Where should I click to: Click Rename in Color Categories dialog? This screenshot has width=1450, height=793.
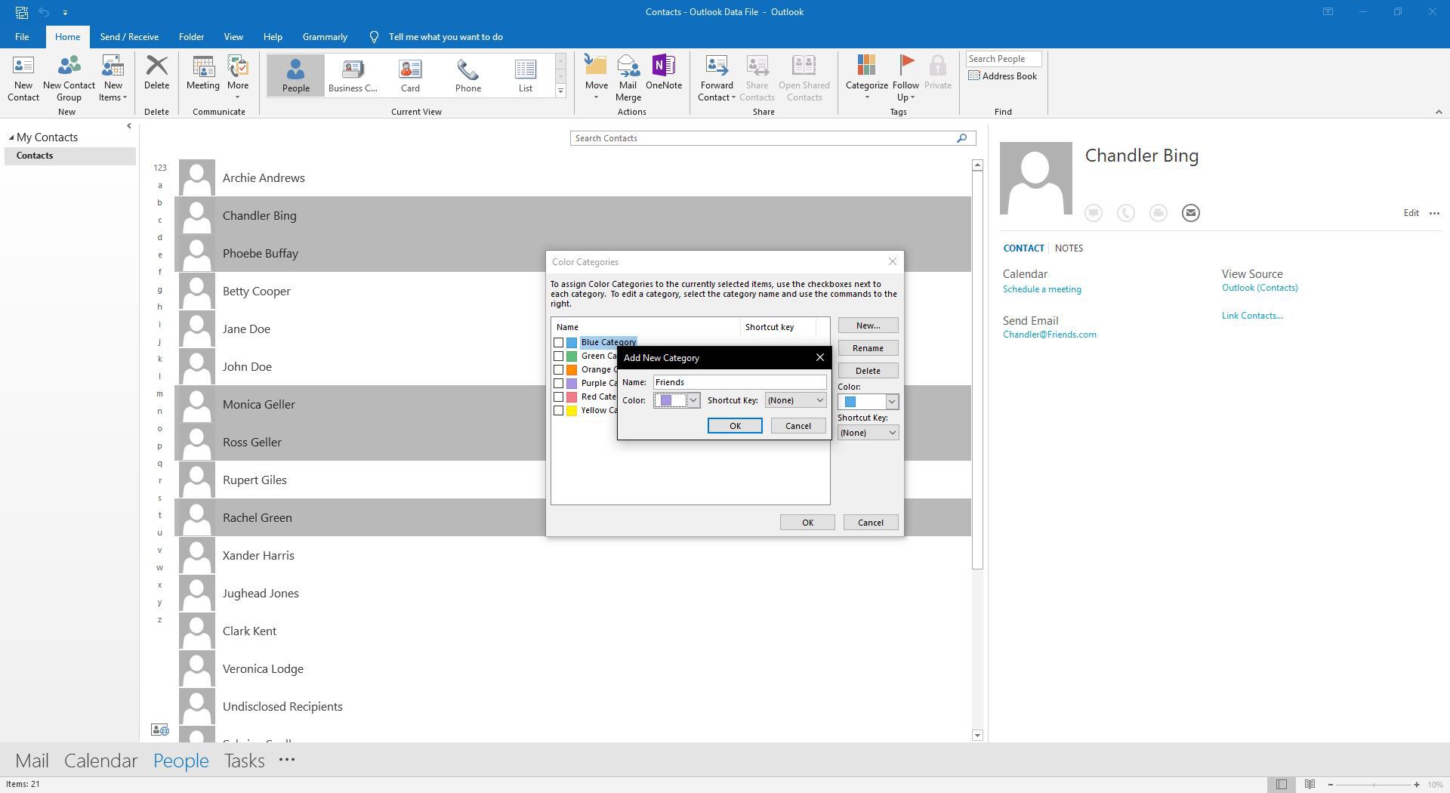[x=868, y=348]
